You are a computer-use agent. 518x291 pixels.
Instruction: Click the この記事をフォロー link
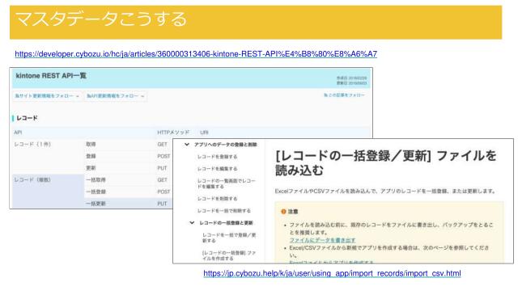pyautogui.click(x=344, y=95)
